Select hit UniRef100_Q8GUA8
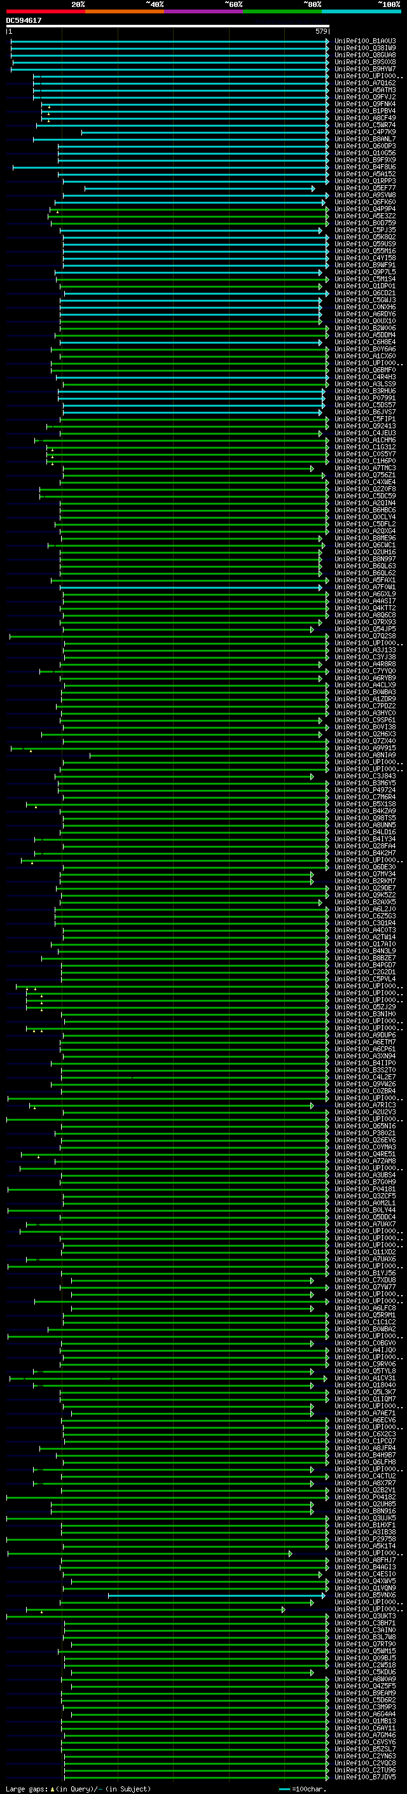The height and width of the screenshot is (1794, 407). coord(364,55)
